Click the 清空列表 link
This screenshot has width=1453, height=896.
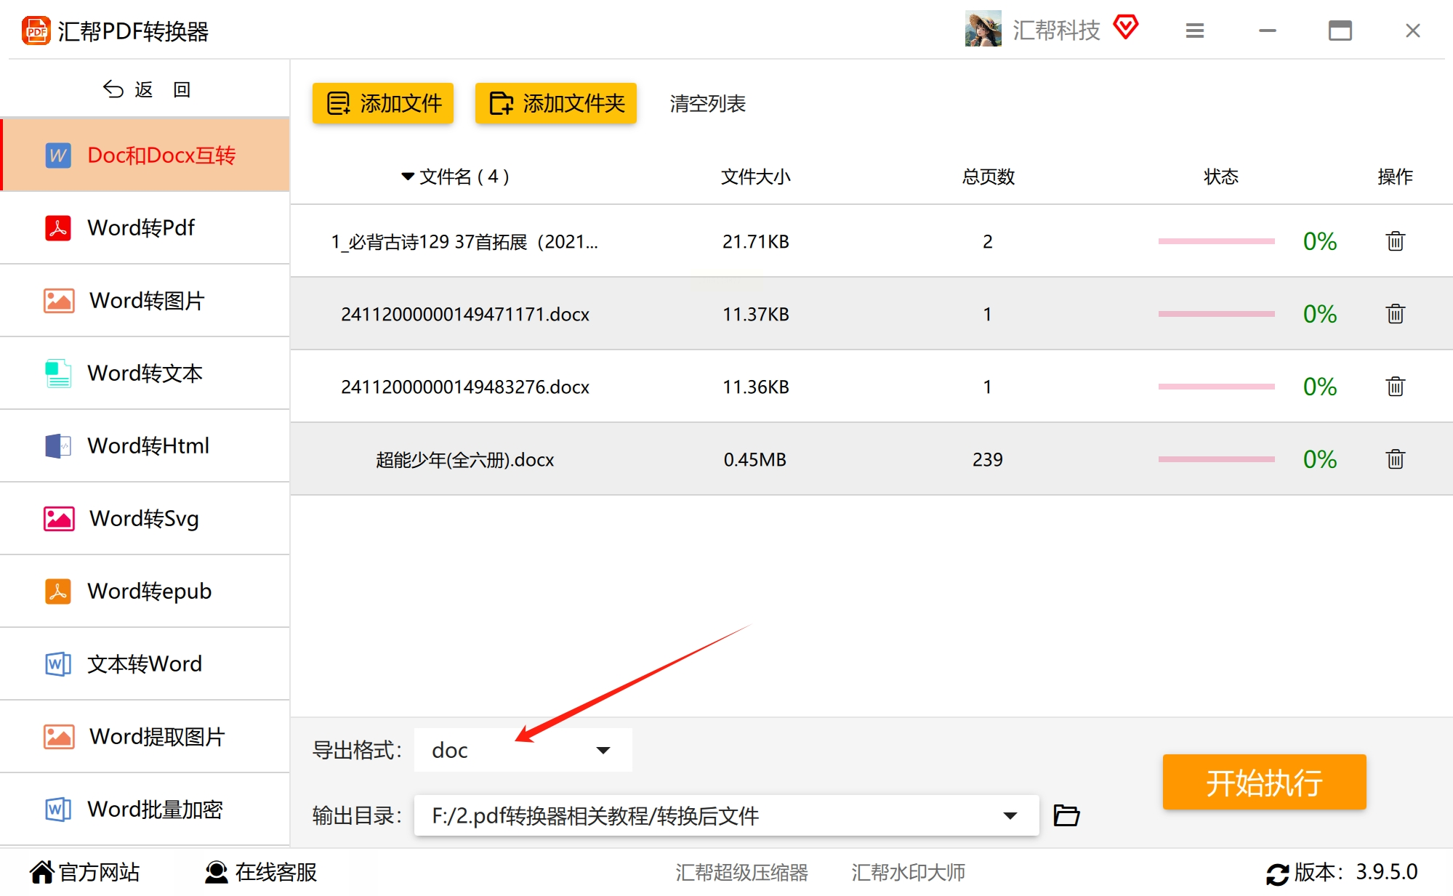click(707, 104)
